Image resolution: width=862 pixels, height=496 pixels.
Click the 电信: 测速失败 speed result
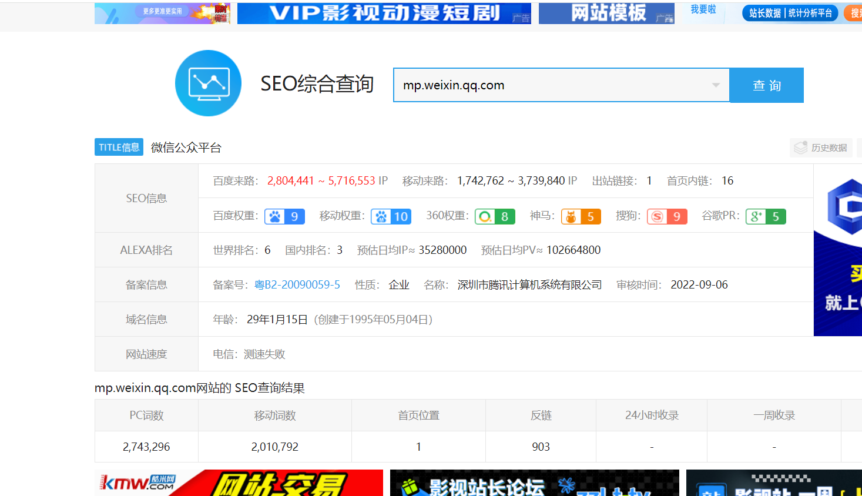tap(249, 354)
